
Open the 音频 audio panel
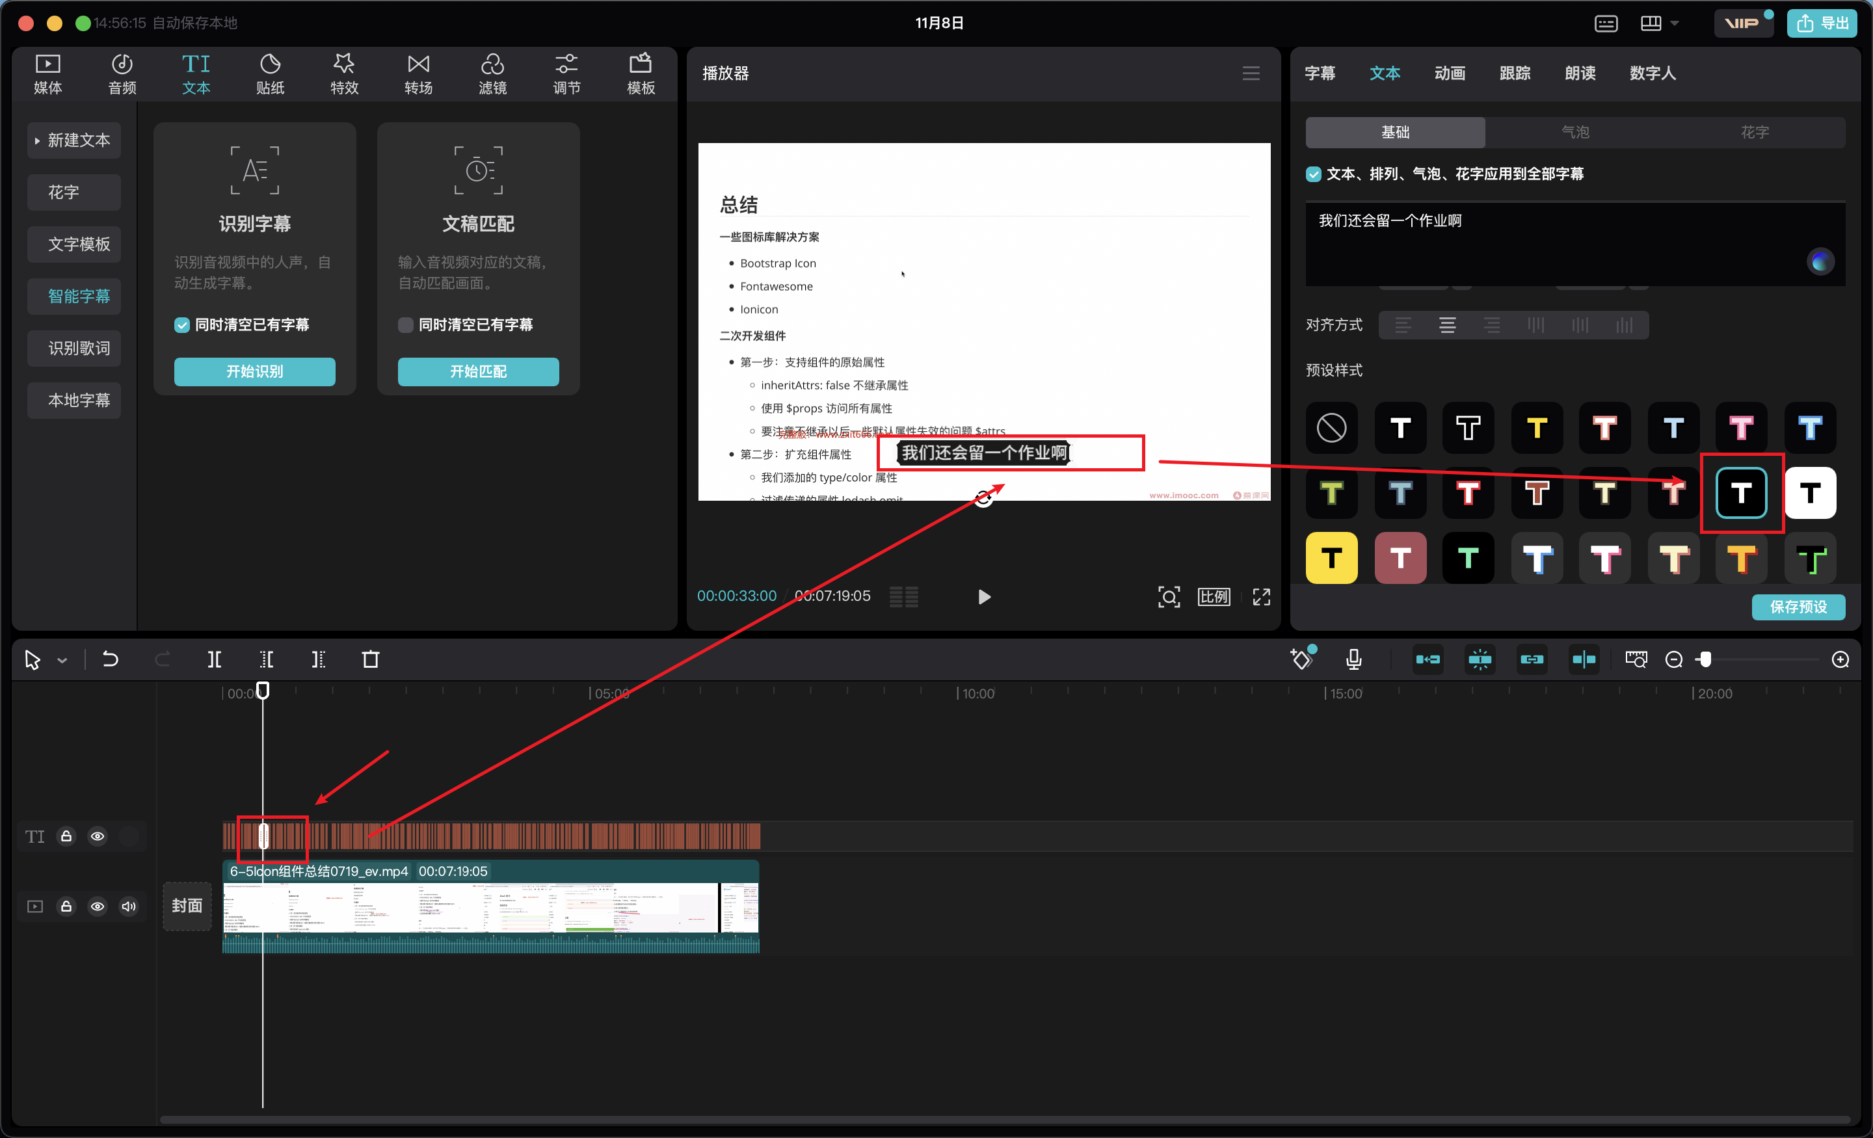pos(122,73)
